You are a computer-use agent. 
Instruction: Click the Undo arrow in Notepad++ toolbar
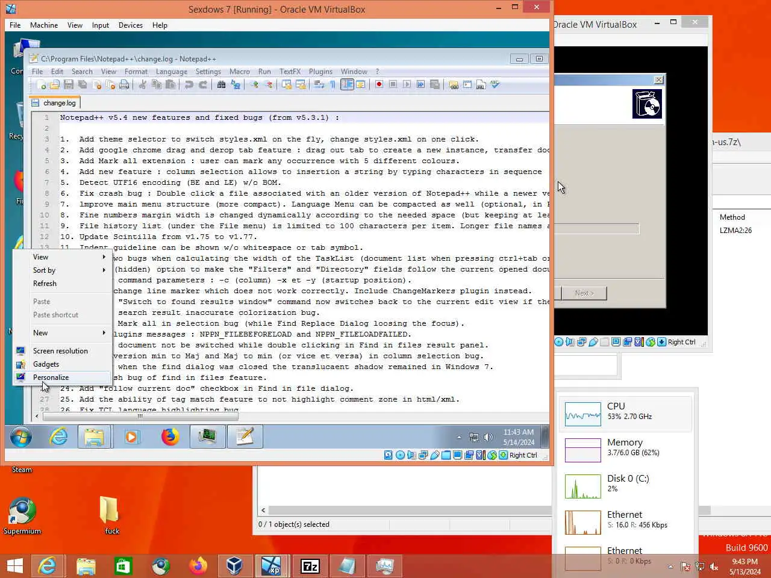point(189,85)
